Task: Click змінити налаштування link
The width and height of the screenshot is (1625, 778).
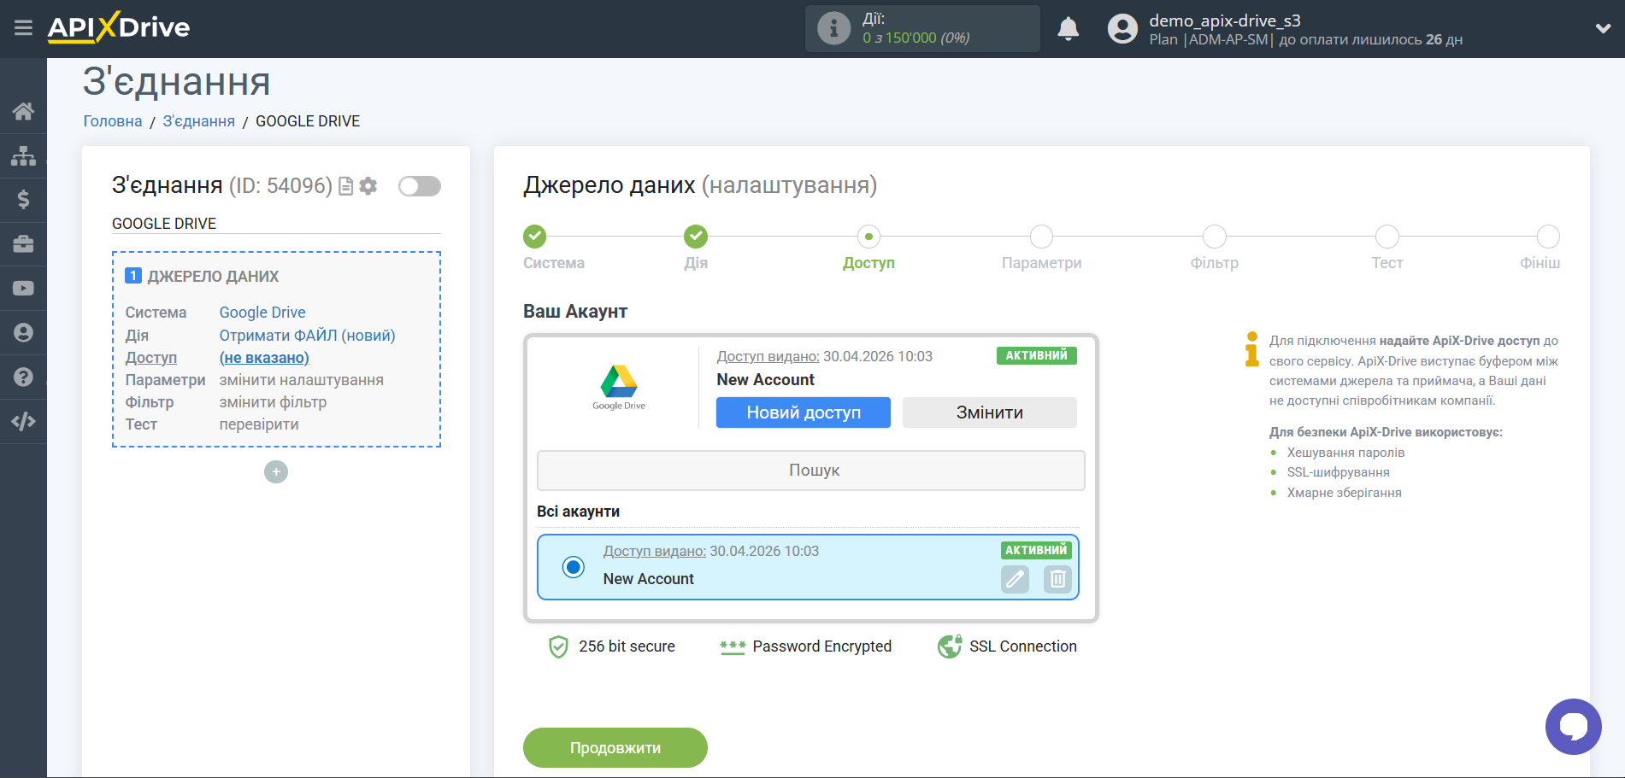Action: [302, 380]
